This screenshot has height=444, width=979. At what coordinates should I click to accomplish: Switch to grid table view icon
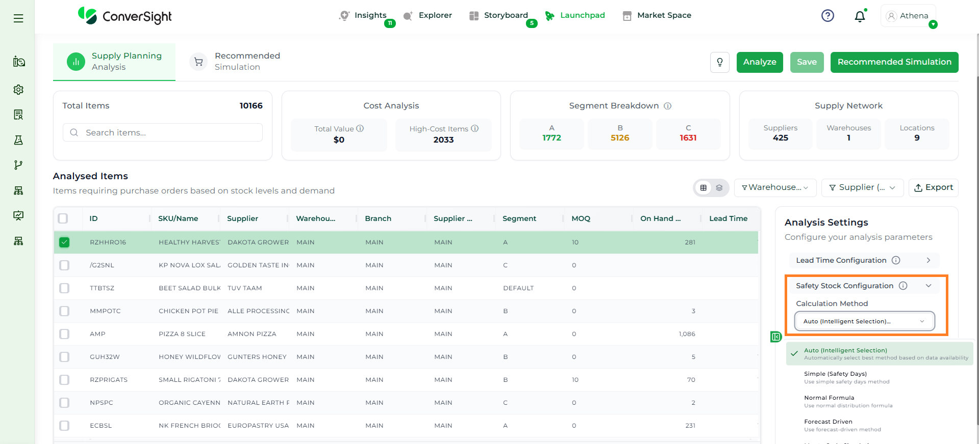(x=704, y=188)
